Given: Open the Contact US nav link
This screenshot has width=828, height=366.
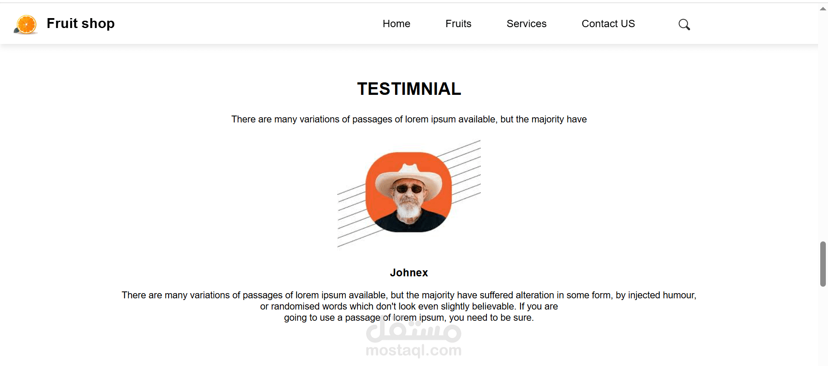Looking at the screenshot, I should click(x=608, y=24).
